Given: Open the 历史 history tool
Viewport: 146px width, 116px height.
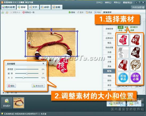Looking at the screenshot, I should (x=89, y=12).
